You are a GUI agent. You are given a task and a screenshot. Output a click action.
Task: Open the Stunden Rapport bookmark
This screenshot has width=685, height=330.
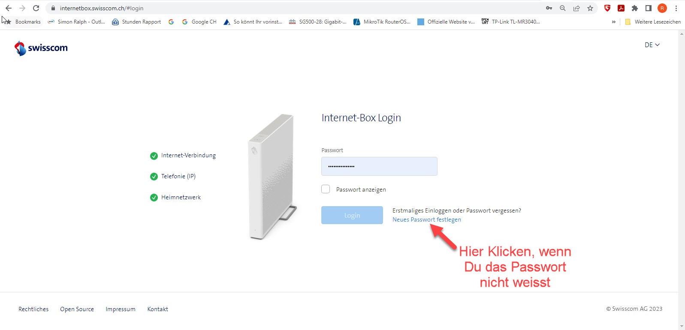136,22
